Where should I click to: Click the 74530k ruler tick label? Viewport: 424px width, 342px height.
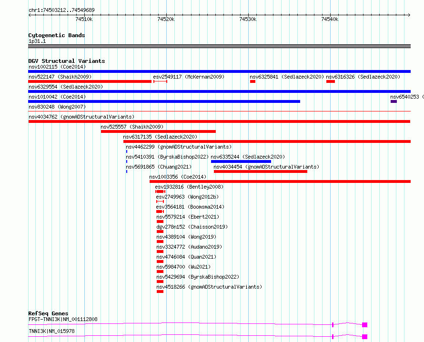[248, 19]
